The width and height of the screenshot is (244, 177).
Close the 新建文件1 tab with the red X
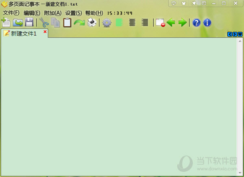pyautogui.click(x=45, y=32)
